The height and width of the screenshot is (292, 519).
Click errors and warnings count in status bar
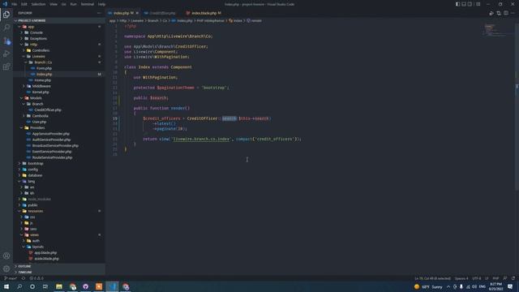tap(36, 278)
